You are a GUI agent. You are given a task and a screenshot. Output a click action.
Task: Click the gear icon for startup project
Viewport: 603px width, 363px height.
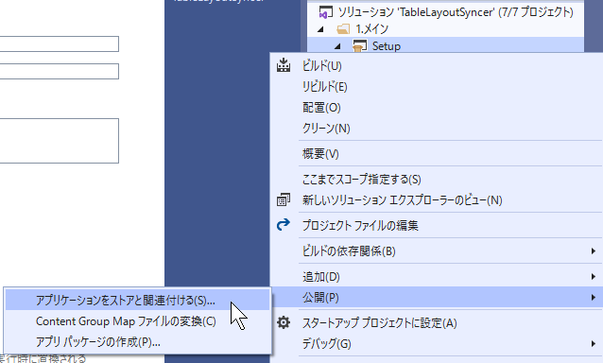(284, 322)
